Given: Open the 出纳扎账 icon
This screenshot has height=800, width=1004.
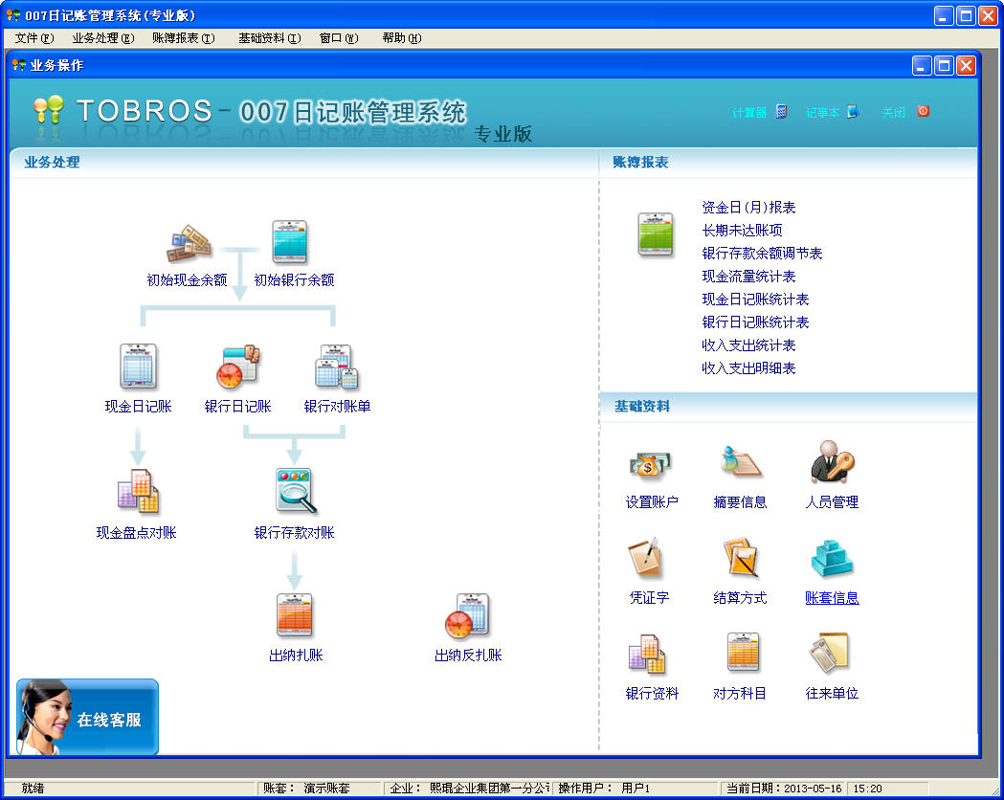Looking at the screenshot, I should point(295,614).
